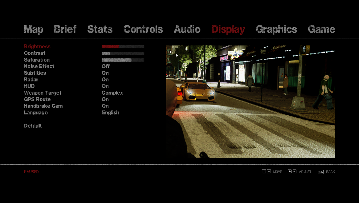The width and height of the screenshot is (359, 203).
Task: Adjust the Saturation slider bar
Action: tap(123, 60)
